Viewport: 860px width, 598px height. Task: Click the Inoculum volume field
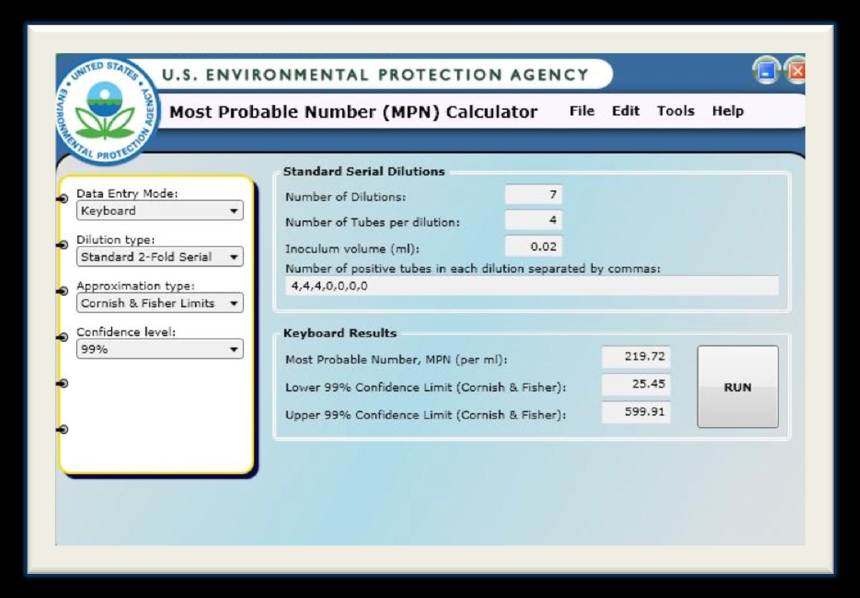point(534,246)
